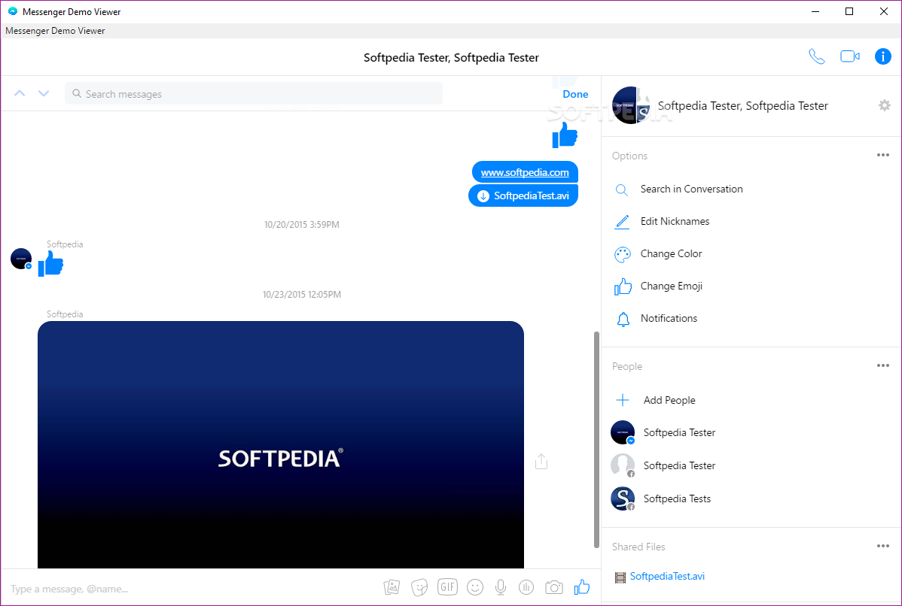
Task: Click the pencil icon for Edit Nicknames
Action: coord(622,222)
